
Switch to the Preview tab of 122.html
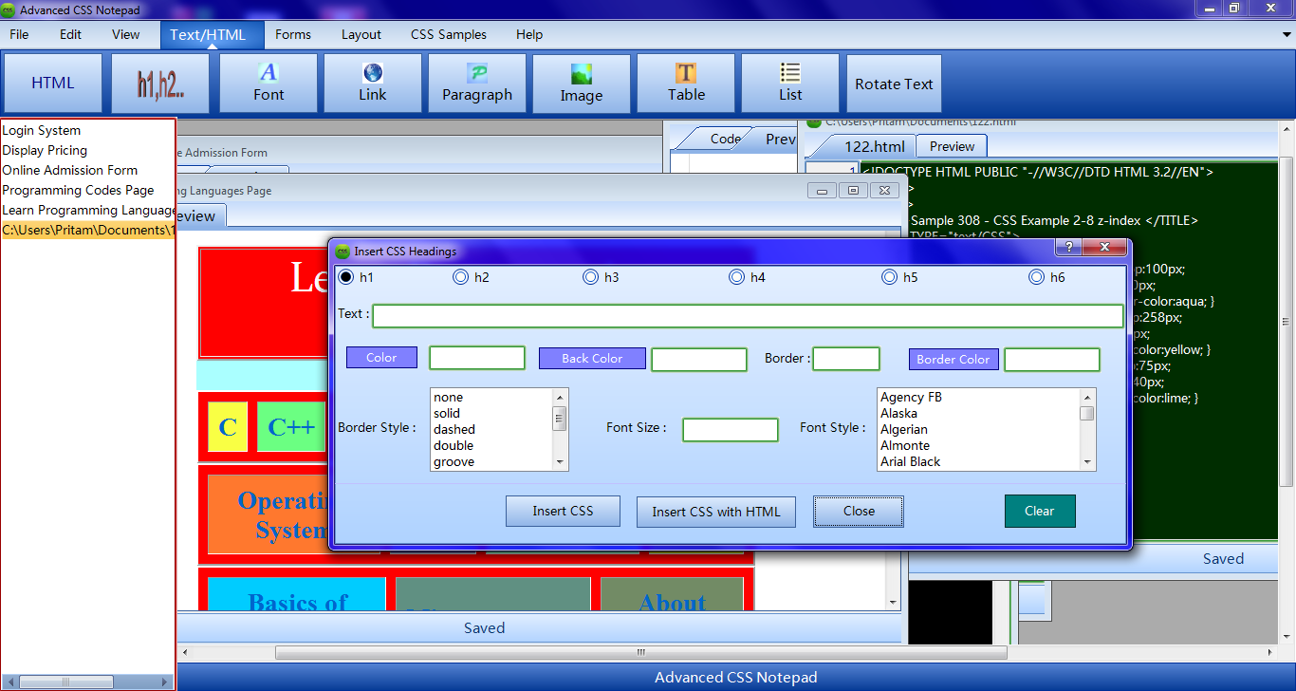(x=951, y=146)
